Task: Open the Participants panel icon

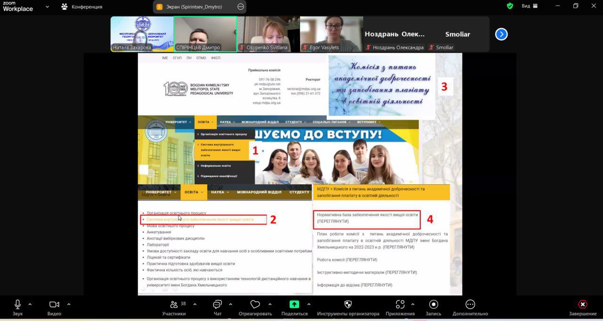Action: point(174,305)
